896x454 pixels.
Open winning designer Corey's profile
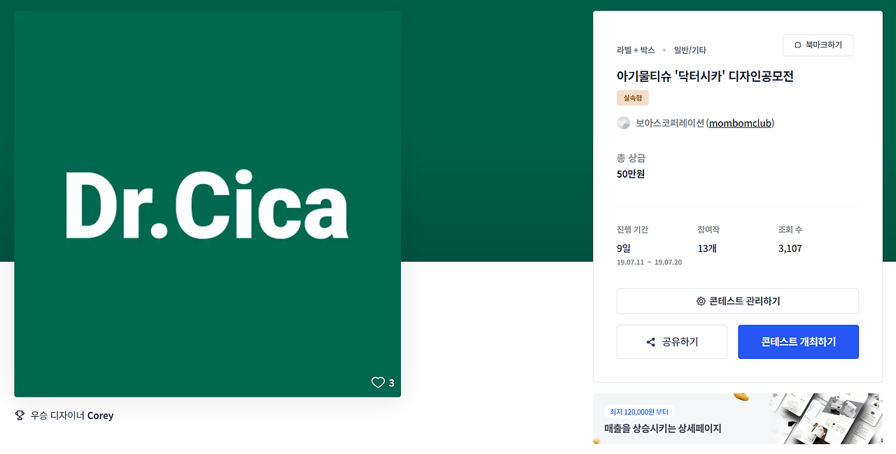(x=100, y=416)
